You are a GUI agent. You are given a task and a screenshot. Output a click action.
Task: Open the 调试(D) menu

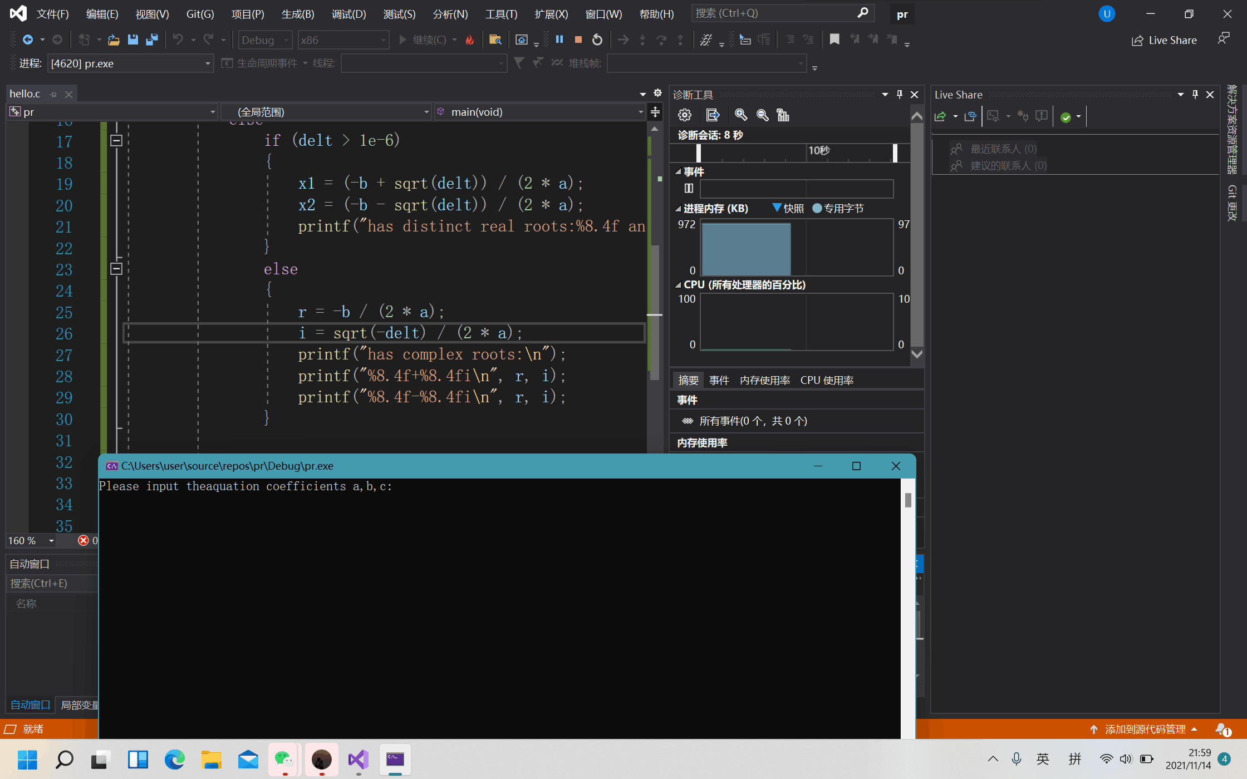click(348, 14)
